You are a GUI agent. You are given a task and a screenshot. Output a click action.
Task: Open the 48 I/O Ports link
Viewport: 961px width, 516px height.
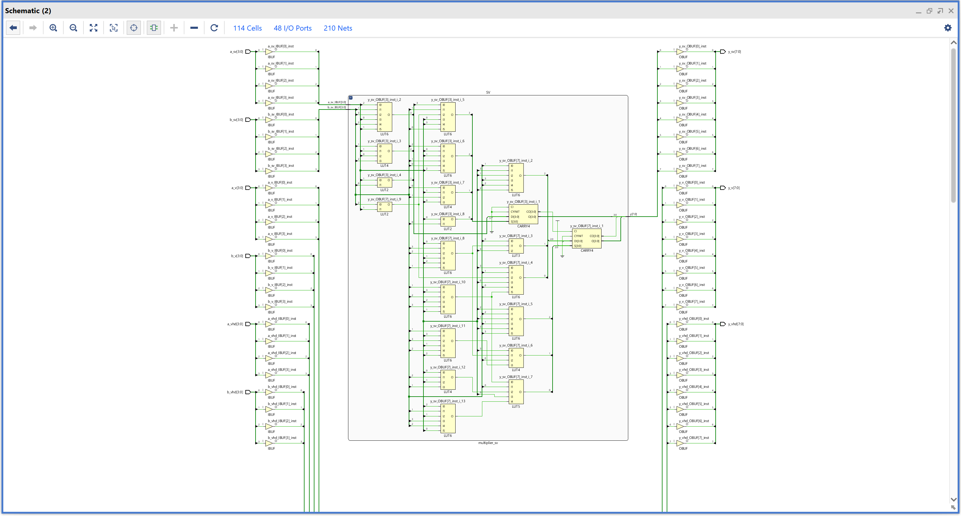pos(293,28)
